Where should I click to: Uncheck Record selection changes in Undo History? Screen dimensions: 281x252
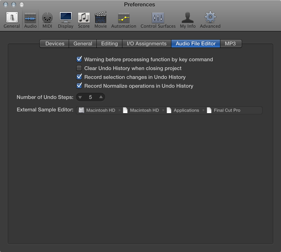coord(79,77)
